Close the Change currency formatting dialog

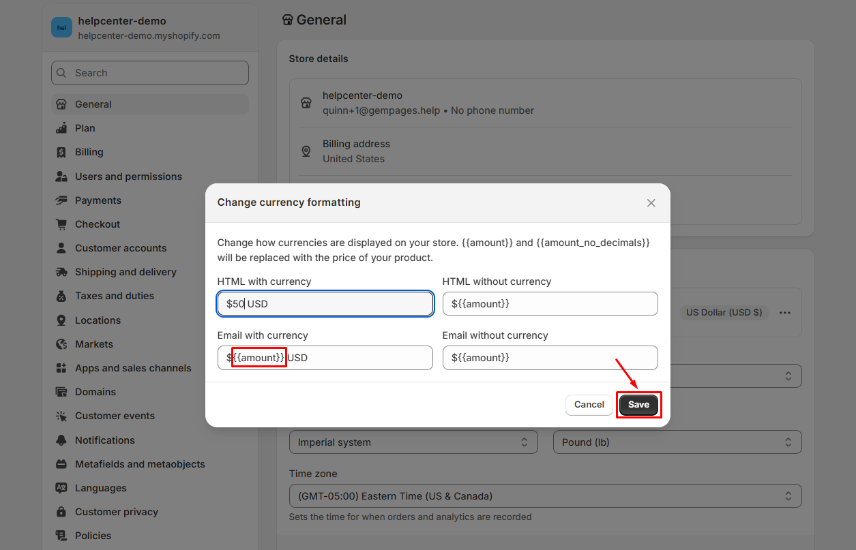click(651, 203)
